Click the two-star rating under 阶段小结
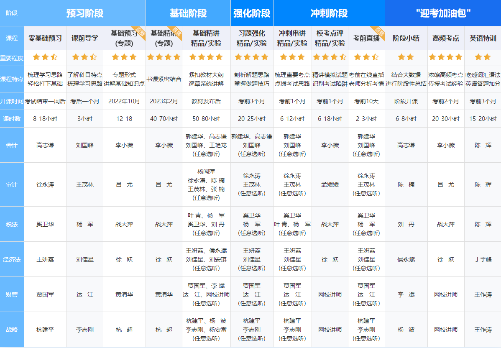This screenshot has height=348, width=501. click(x=406, y=57)
